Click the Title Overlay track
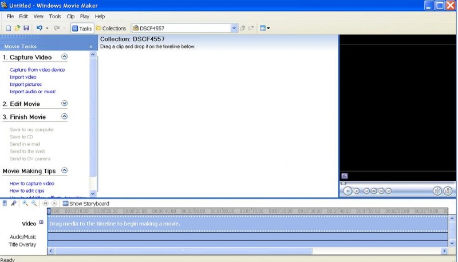 pyautogui.click(x=248, y=244)
